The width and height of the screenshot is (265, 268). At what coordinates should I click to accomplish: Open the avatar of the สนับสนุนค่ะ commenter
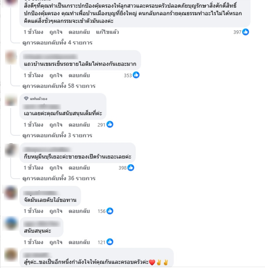click(x=11, y=224)
